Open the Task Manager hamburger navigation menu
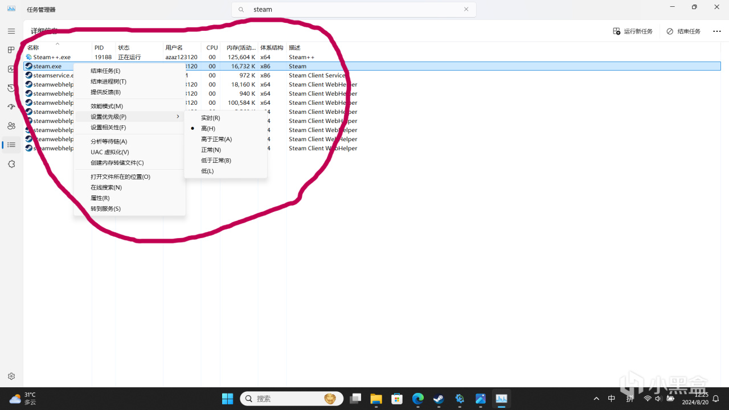This screenshot has height=410, width=729. [11, 31]
